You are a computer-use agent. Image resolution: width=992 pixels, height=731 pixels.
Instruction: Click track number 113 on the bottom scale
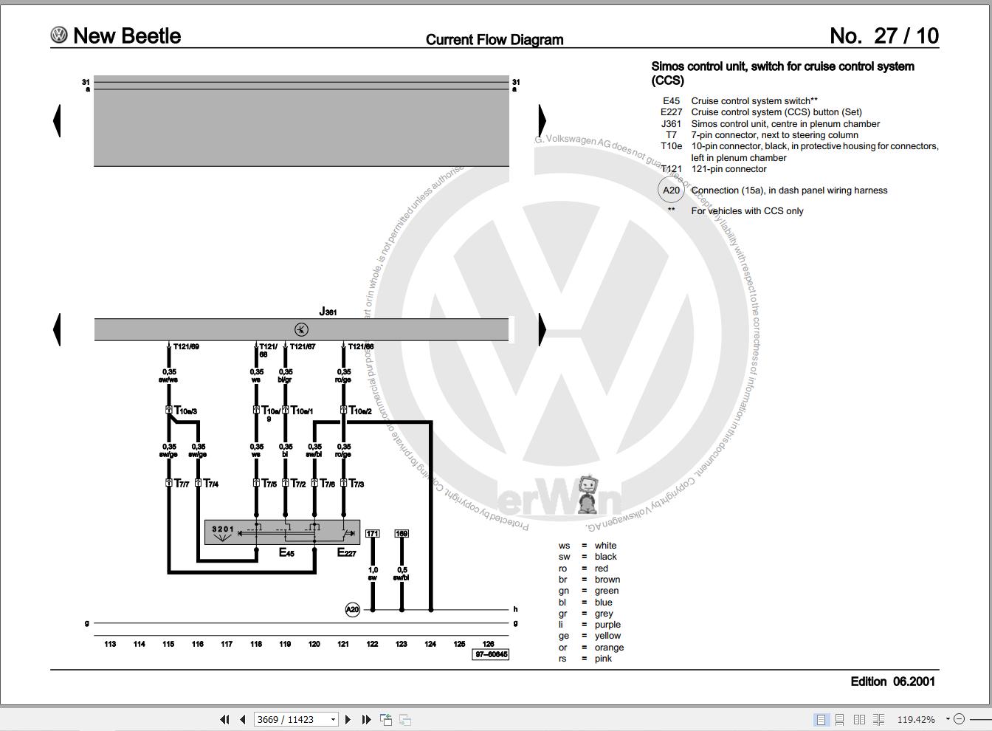tap(110, 644)
